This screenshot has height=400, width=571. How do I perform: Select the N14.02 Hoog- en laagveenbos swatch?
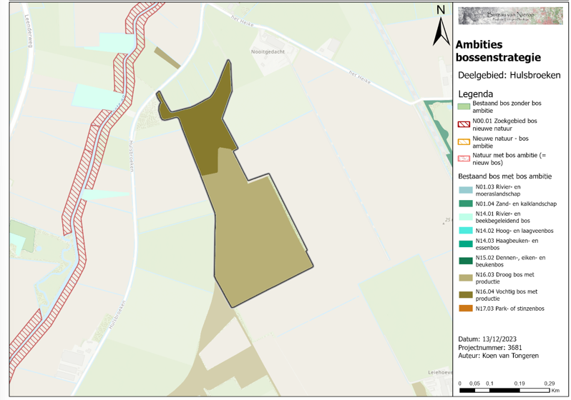(465, 231)
